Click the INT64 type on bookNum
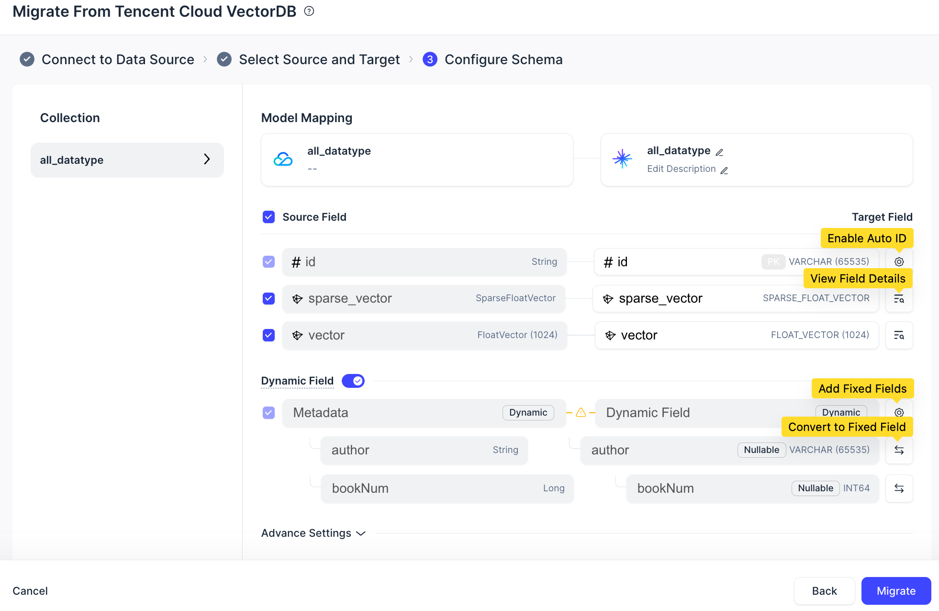Viewport: 939px width, 611px height. click(856, 488)
